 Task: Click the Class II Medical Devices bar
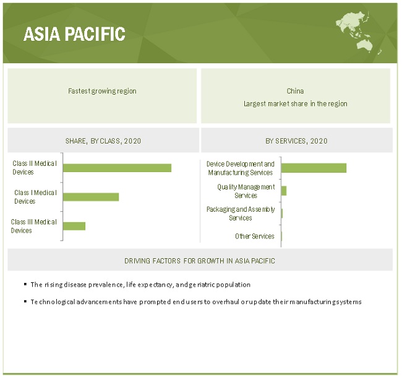tap(117, 168)
